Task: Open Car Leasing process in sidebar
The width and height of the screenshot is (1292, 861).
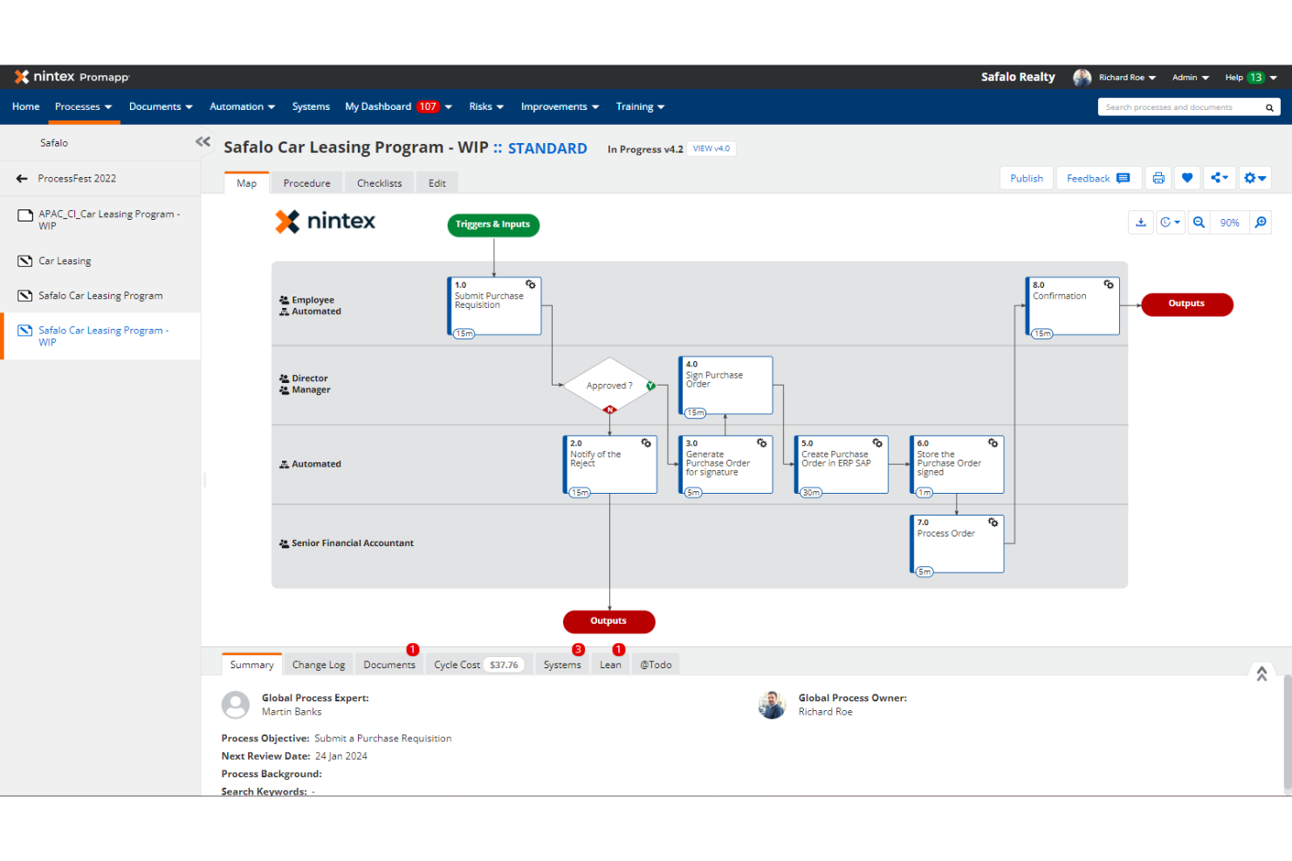Action: coord(100,261)
